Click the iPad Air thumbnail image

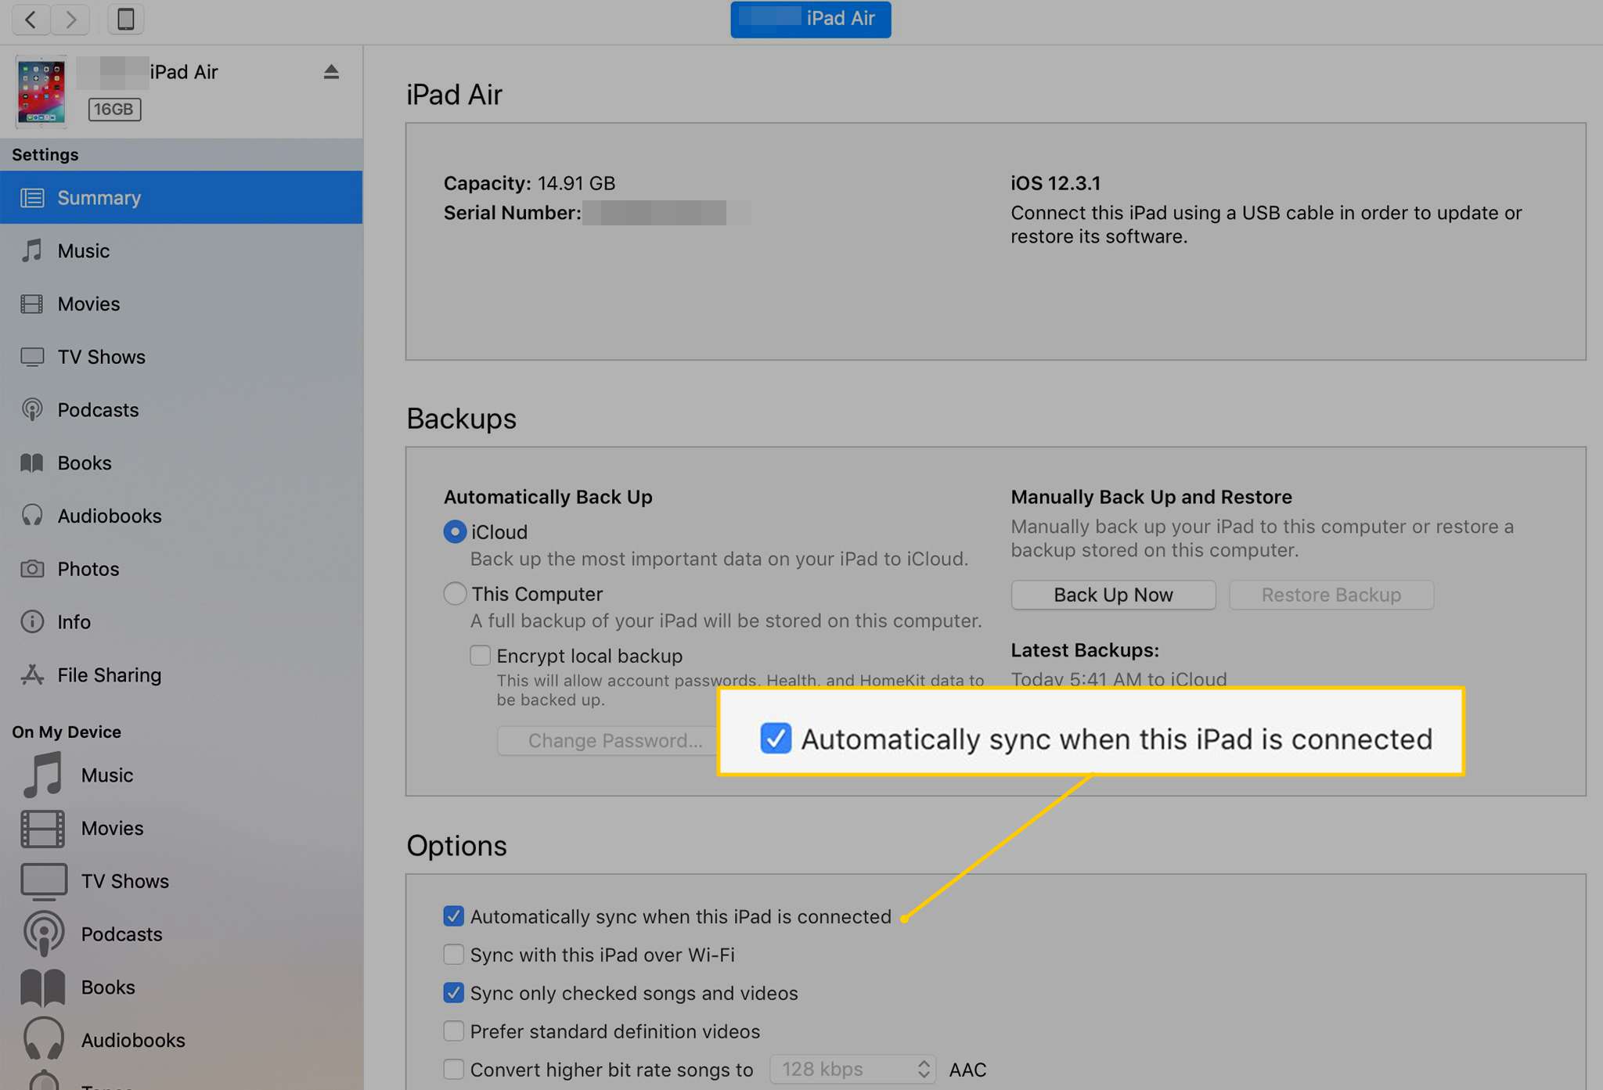(41, 92)
